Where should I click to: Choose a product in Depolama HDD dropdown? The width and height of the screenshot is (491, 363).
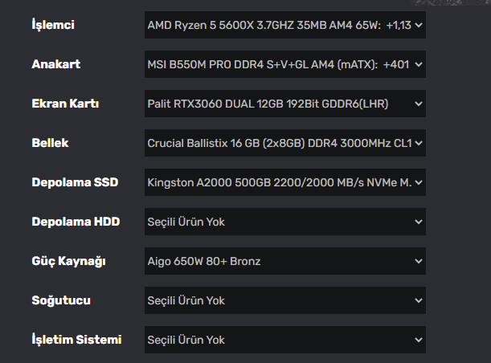[284, 222]
